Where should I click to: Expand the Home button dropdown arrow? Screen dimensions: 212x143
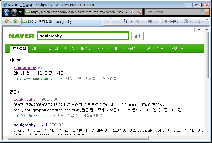click(x=131, y=21)
